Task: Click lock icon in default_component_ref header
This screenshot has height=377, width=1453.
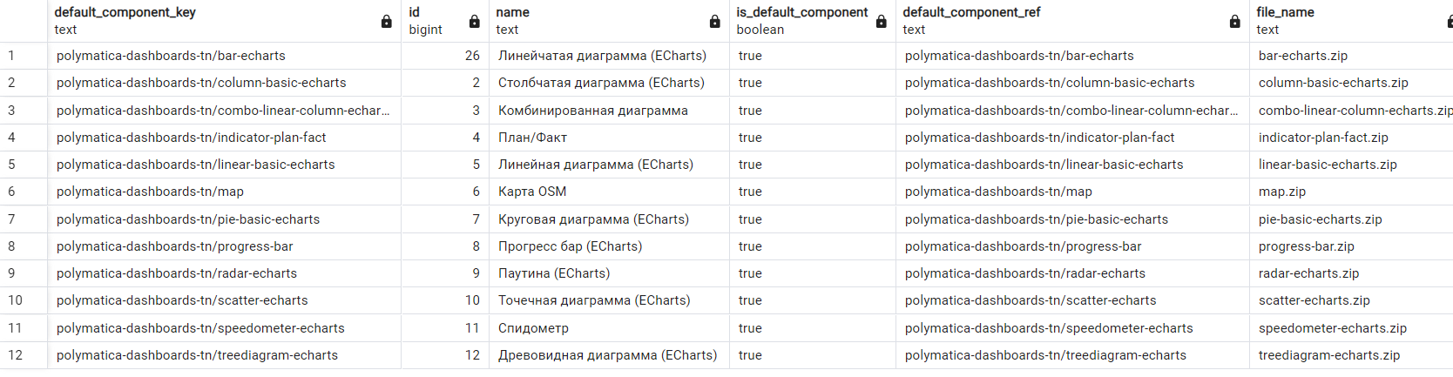Action: (x=1234, y=22)
